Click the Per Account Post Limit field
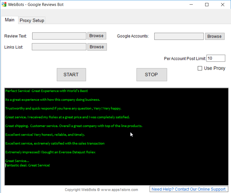The width and height of the screenshot is (231, 193). (216, 58)
